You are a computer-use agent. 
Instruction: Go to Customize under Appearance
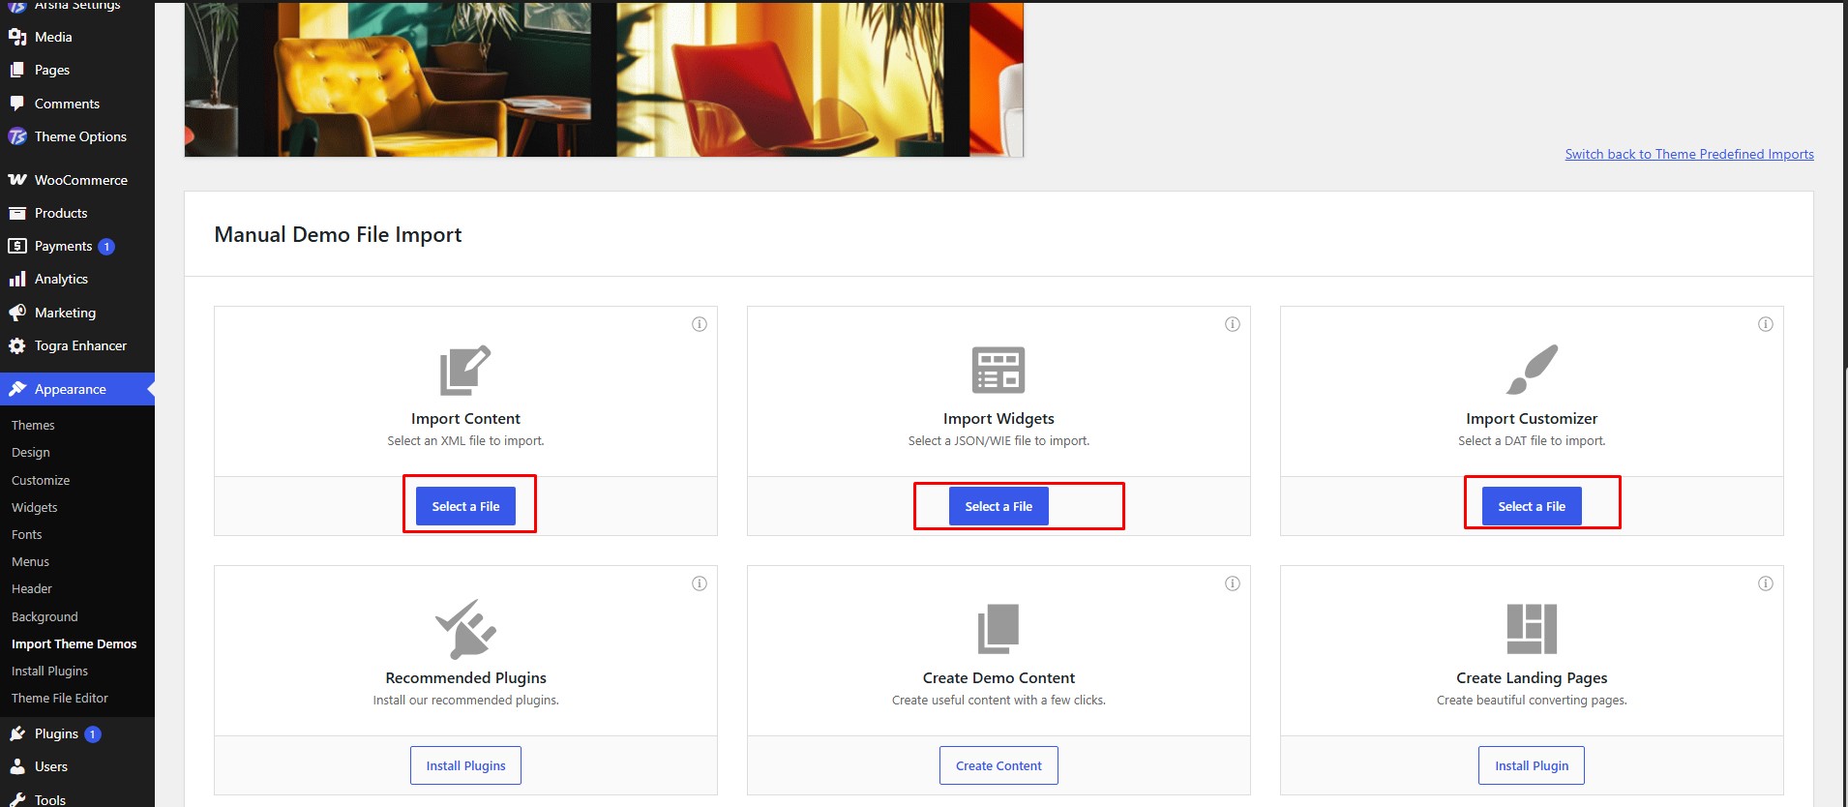click(x=41, y=480)
